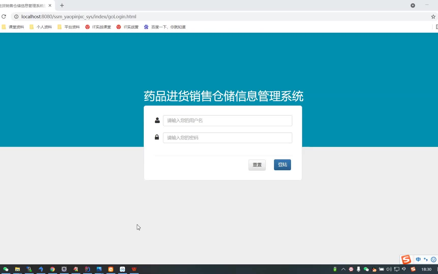This screenshot has height=274, width=438.
Task: Click the user silhouette icon beside username
Action: tap(157, 120)
